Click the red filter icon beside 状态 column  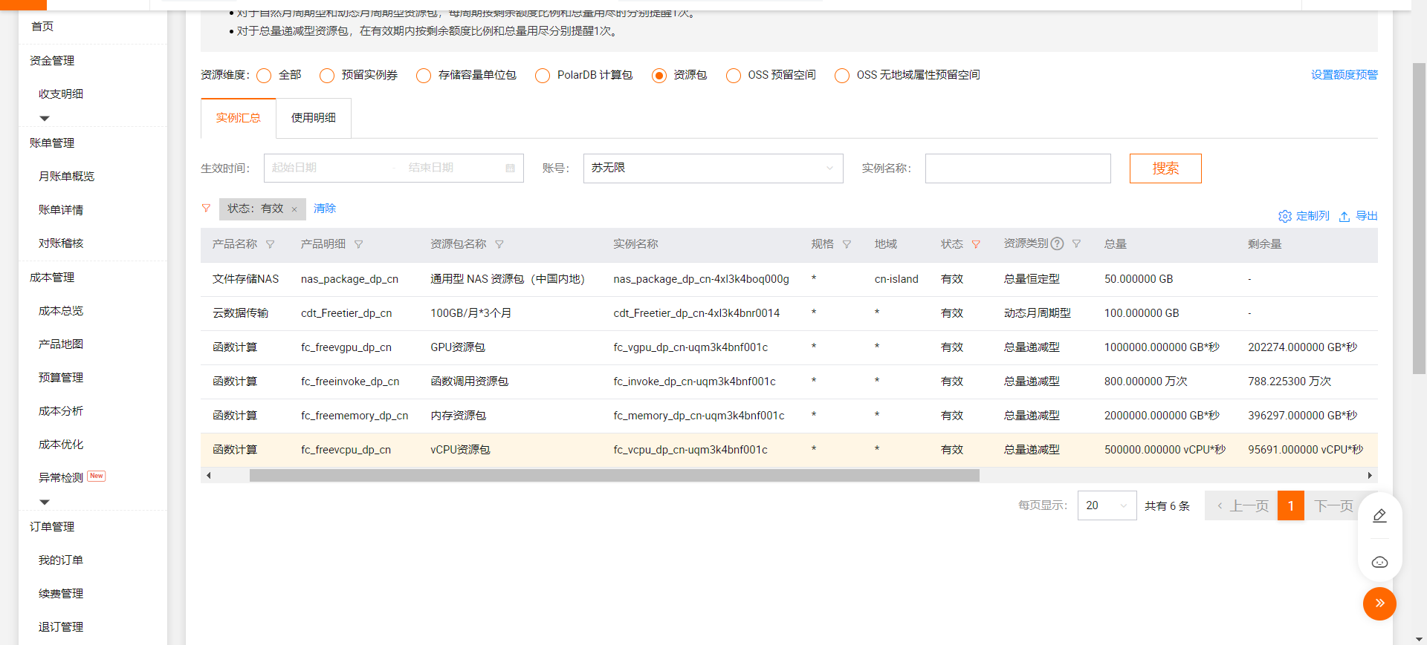pyautogui.click(x=976, y=244)
